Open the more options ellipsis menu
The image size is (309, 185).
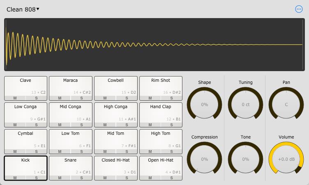click(x=299, y=9)
